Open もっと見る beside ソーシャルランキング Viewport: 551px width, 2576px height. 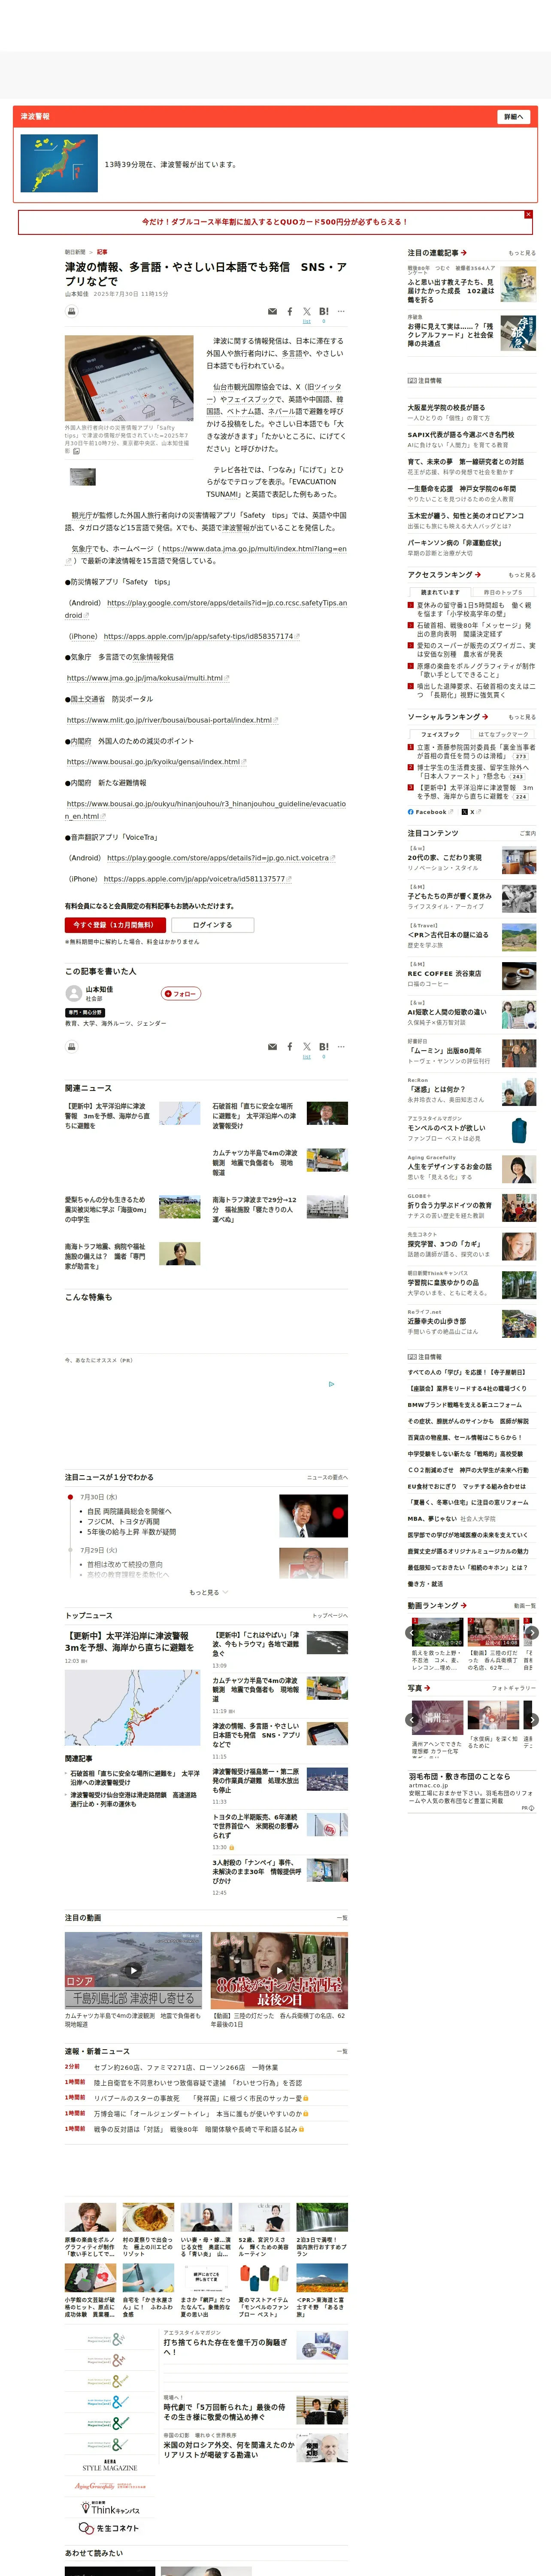[x=522, y=717]
